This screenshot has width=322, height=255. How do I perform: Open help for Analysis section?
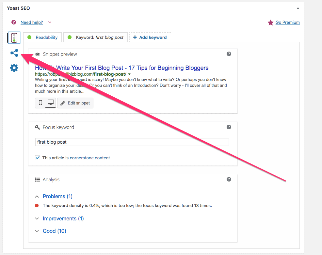point(229,179)
